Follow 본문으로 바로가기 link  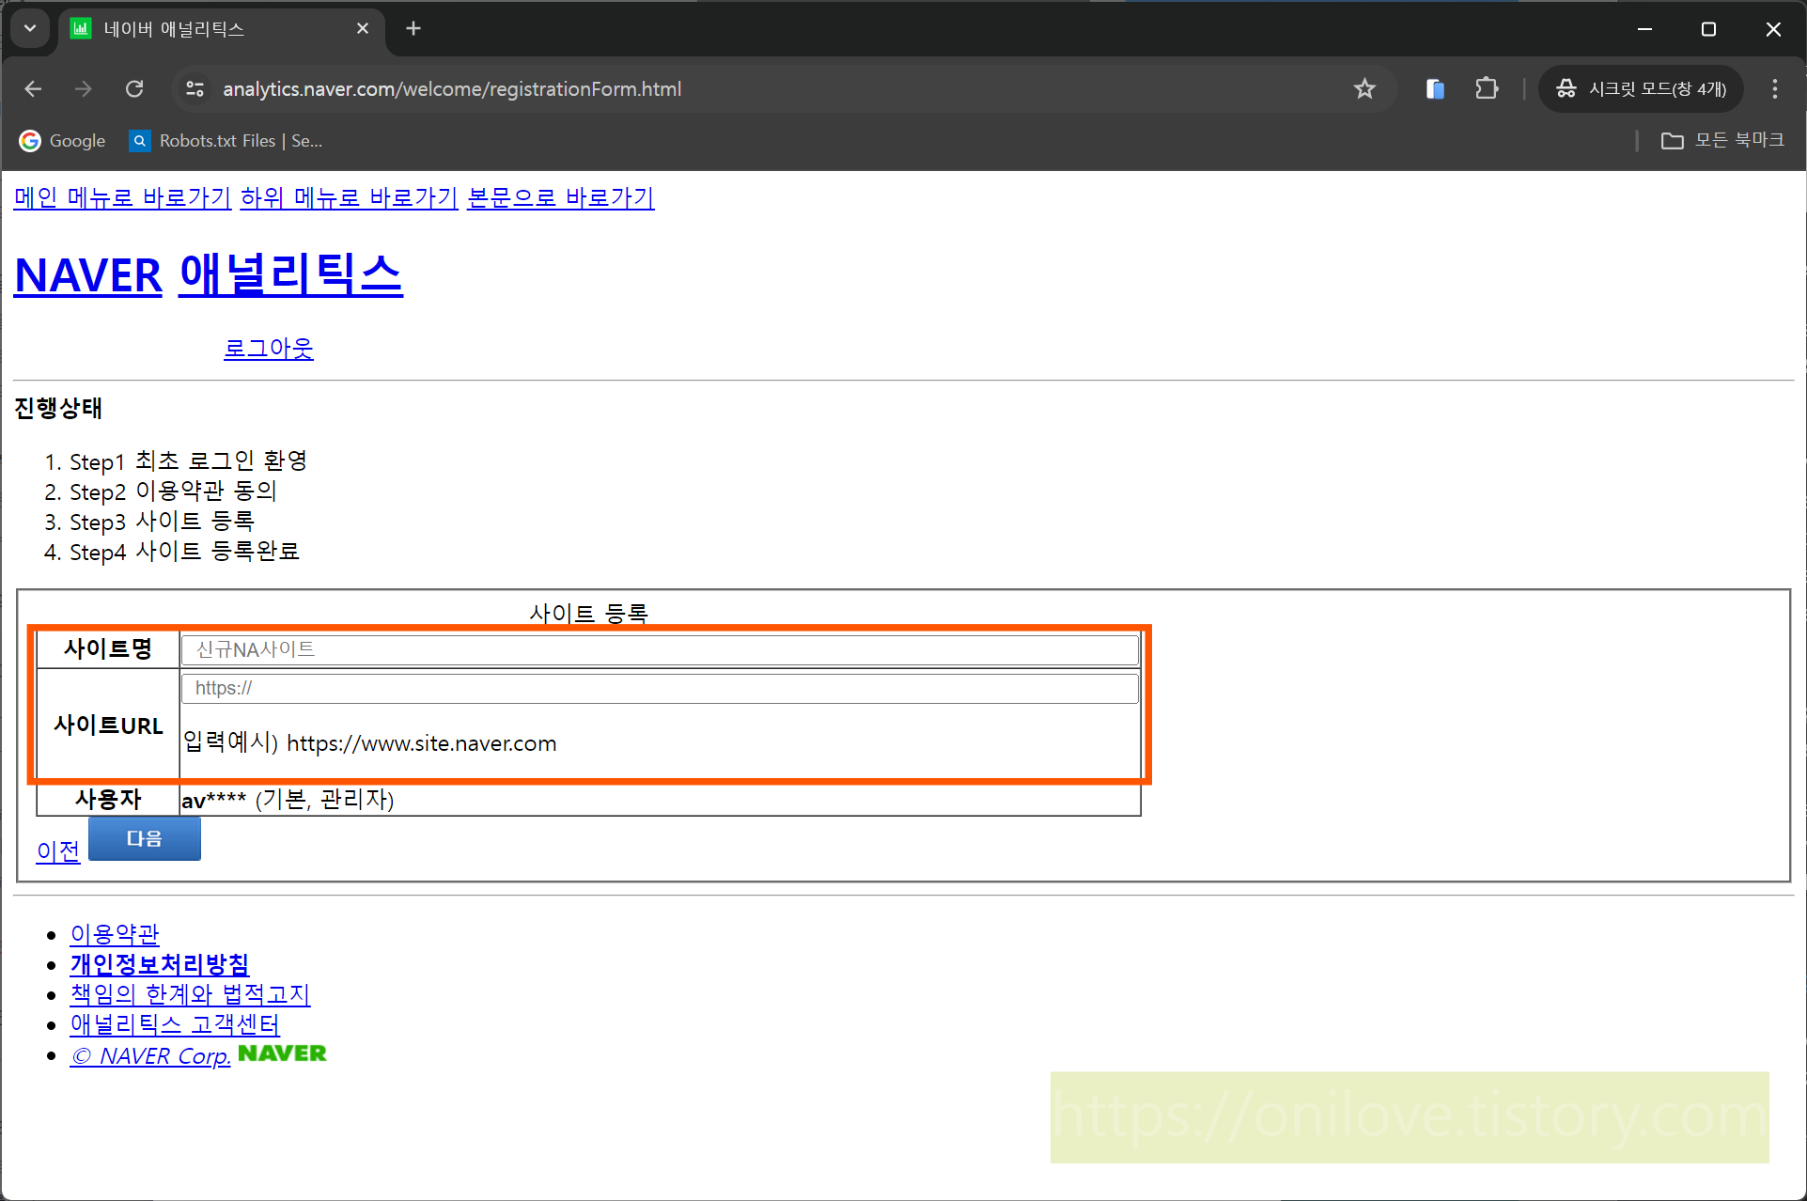[x=561, y=197]
